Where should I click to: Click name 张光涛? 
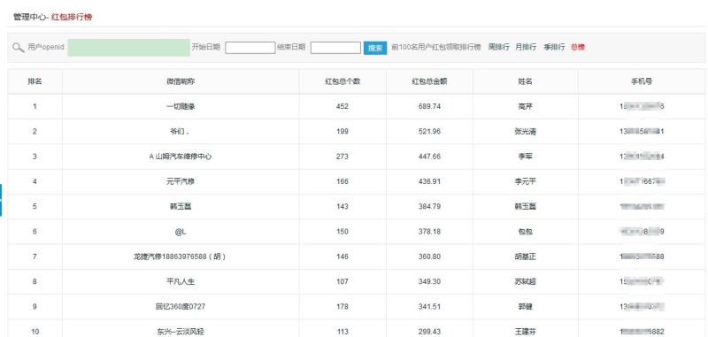(525, 132)
